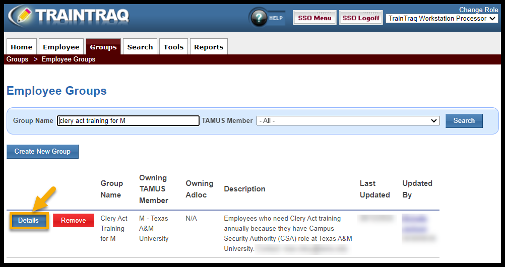
Task: Switch to the Employee tab
Action: tap(61, 47)
